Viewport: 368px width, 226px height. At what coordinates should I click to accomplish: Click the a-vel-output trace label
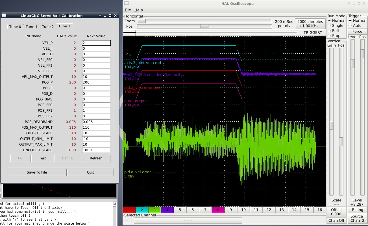click(x=136, y=101)
